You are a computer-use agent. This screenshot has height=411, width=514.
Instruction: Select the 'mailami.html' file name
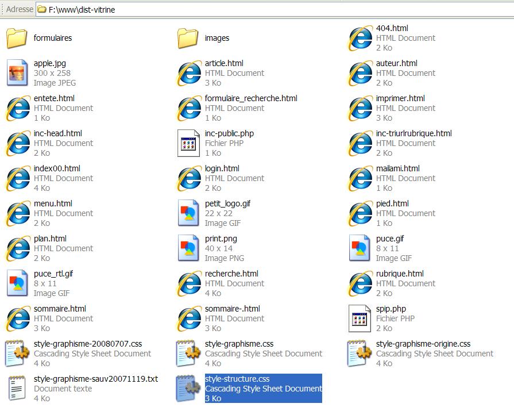coord(398,168)
